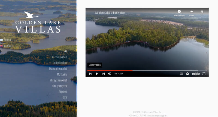Open video settings gear
The width and height of the screenshot is (218, 117).
point(187,74)
